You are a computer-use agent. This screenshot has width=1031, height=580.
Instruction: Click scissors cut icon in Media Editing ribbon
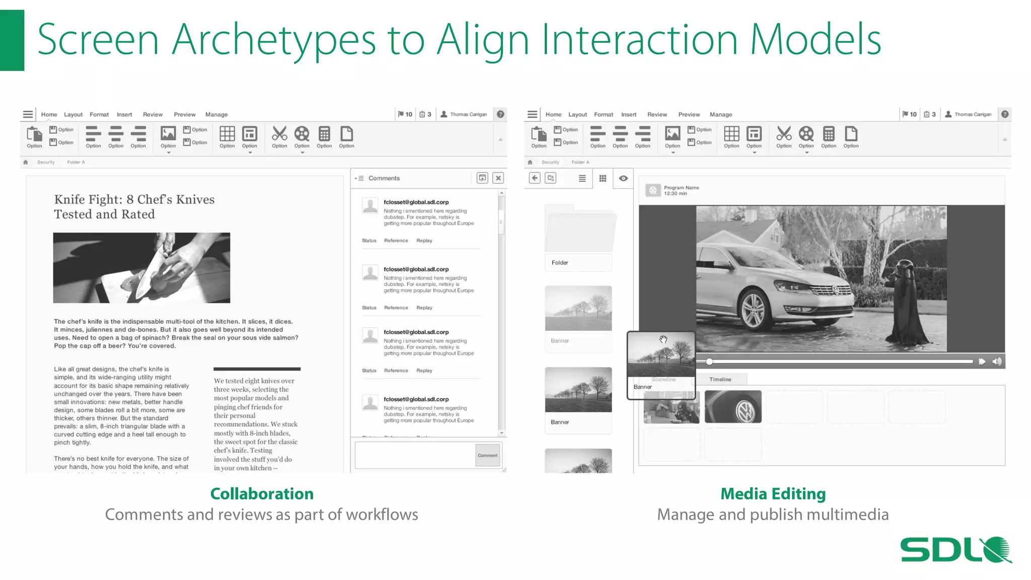784,133
